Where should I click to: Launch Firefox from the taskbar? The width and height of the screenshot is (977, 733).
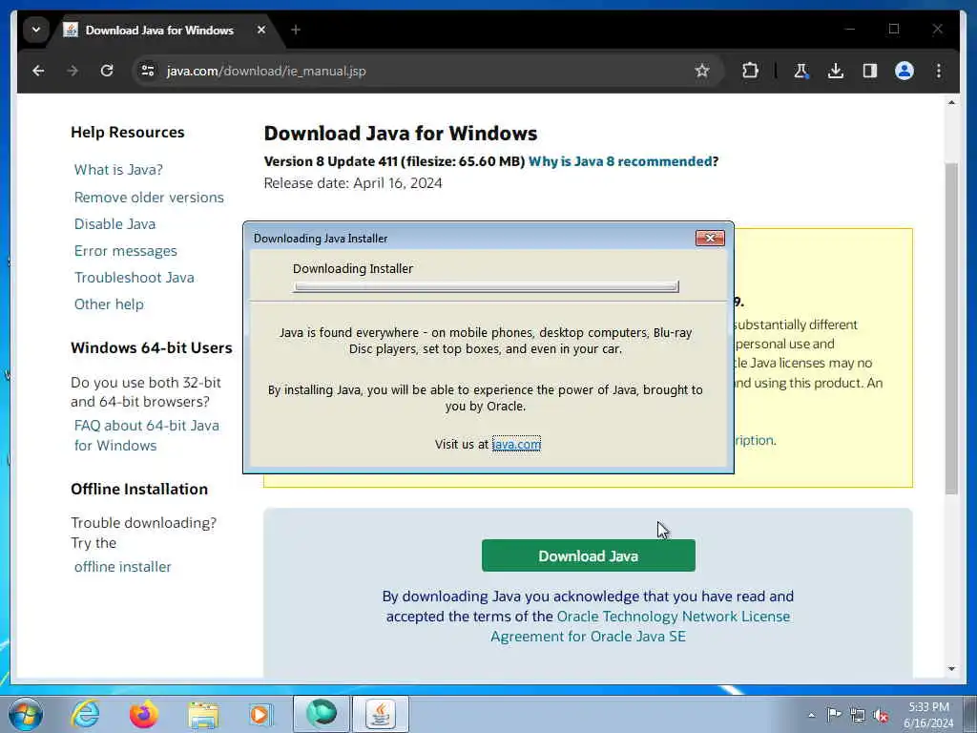tap(143, 714)
